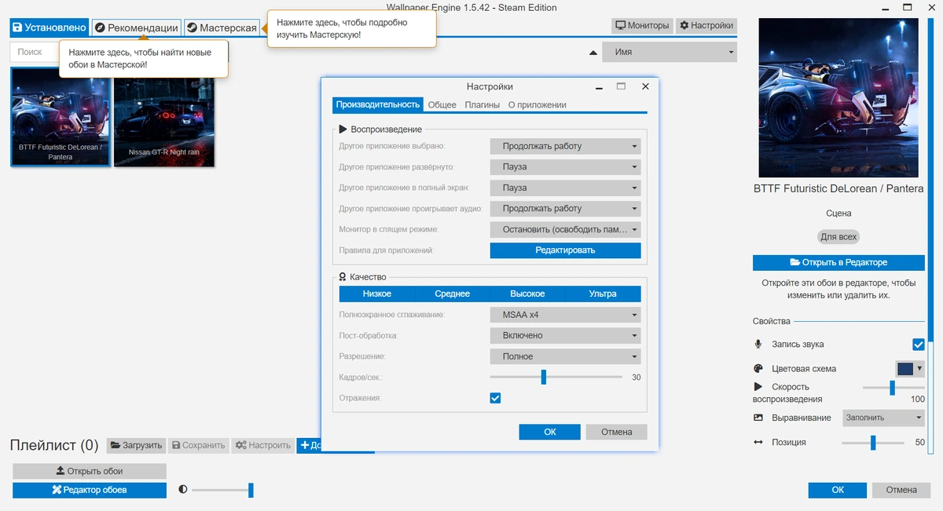The height and width of the screenshot is (511, 943).
Task: Open the main window's Настройки button
Action: click(x=706, y=25)
